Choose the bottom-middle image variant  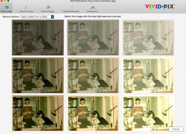[x=93, y=113]
